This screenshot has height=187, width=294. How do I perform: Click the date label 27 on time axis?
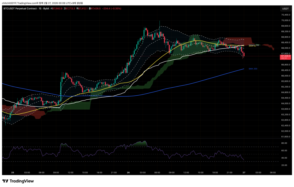point(243,173)
